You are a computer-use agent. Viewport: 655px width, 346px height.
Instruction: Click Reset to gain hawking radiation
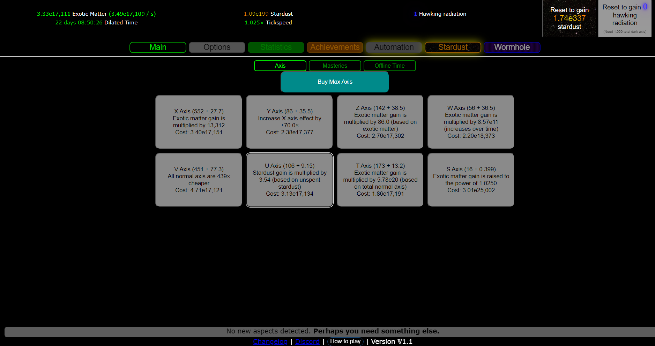pos(625,18)
